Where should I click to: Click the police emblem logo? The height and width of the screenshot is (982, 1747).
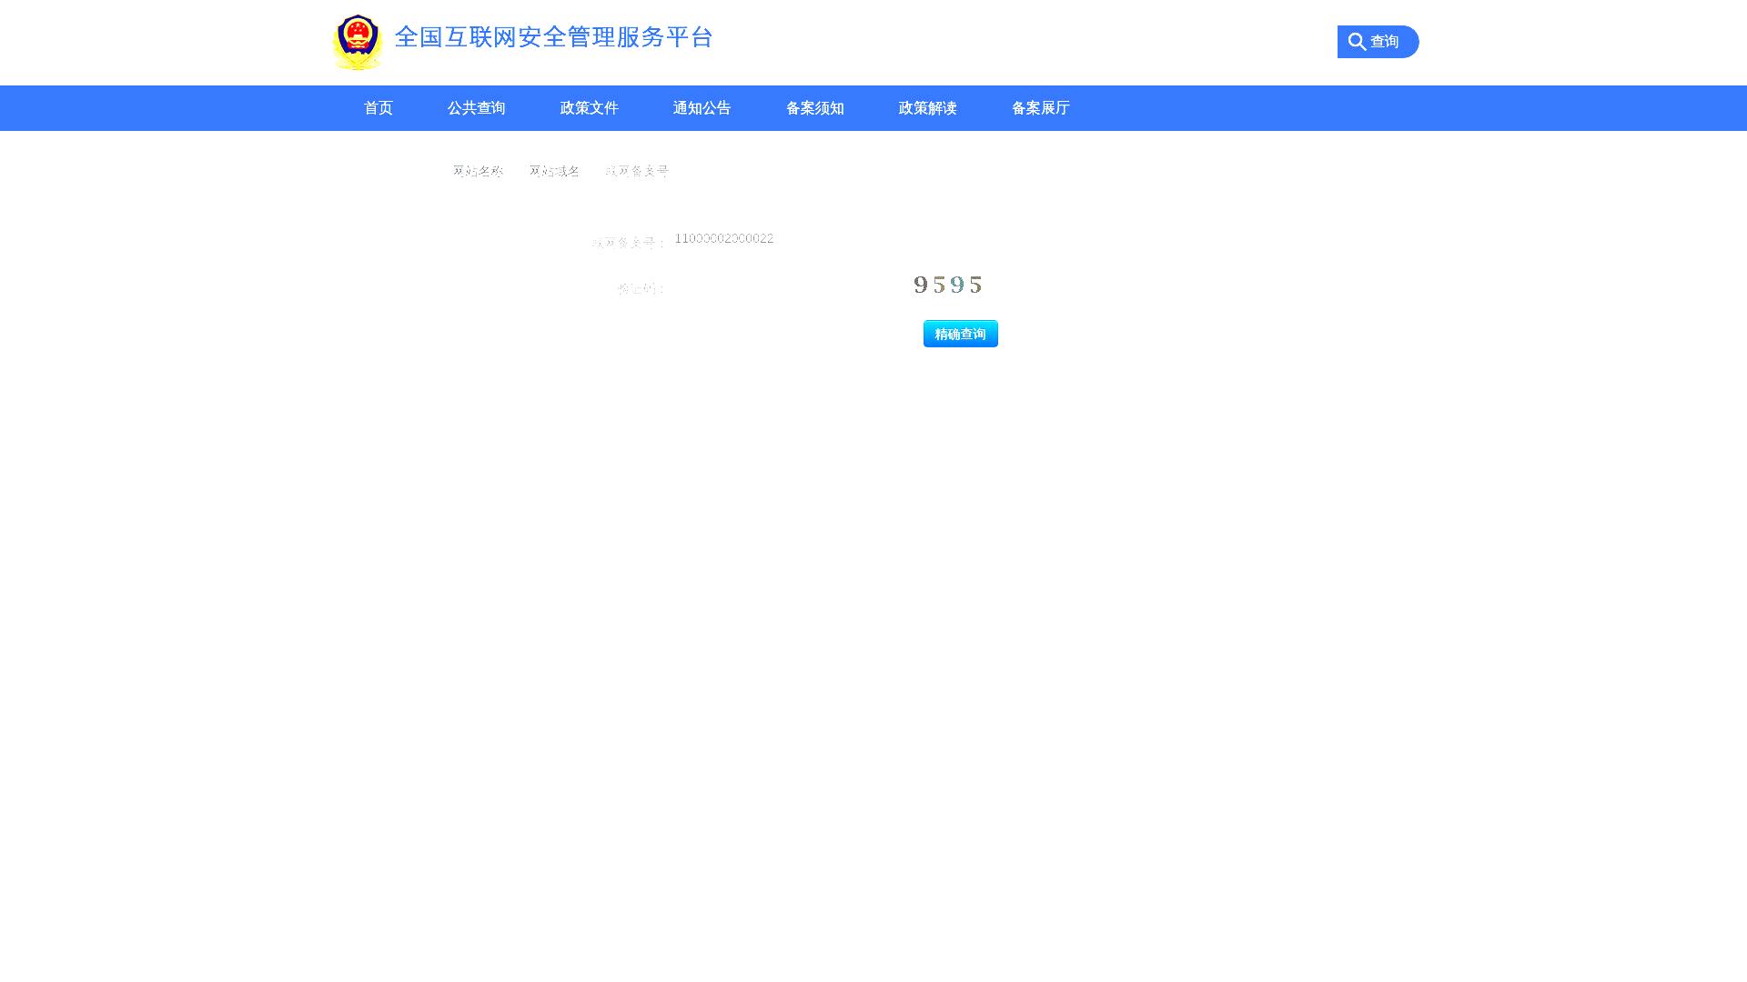coord(357,43)
